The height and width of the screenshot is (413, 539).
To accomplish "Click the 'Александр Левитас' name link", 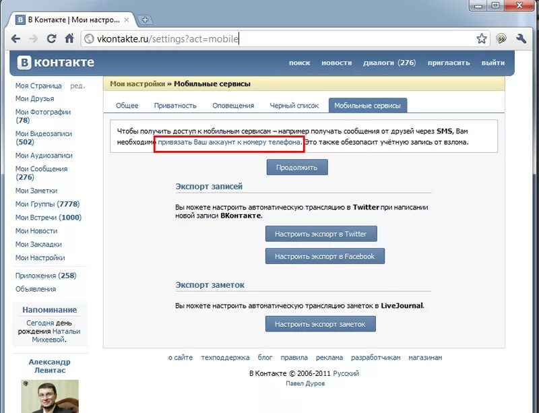I will pyautogui.click(x=49, y=366).
